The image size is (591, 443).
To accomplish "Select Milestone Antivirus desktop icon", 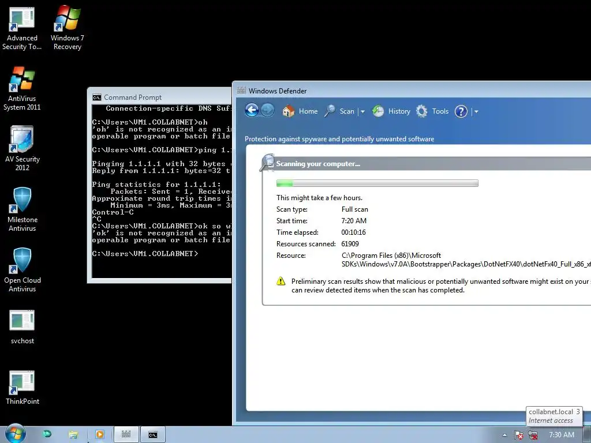I will click(23, 209).
